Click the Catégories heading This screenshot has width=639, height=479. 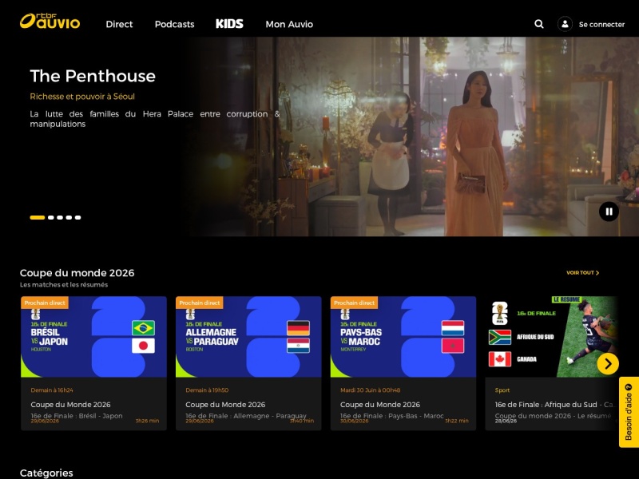(46, 473)
